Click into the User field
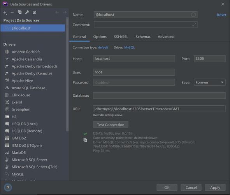The image size is (230, 195). (x=134, y=72)
